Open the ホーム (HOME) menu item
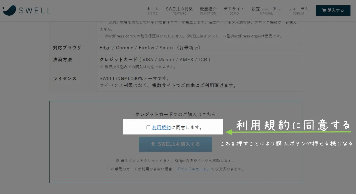This screenshot has height=194, width=356. [x=153, y=11]
